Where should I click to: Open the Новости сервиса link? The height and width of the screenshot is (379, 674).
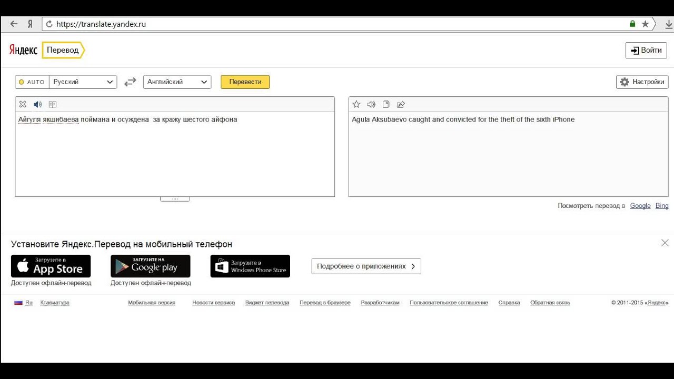[x=214, y=303]
